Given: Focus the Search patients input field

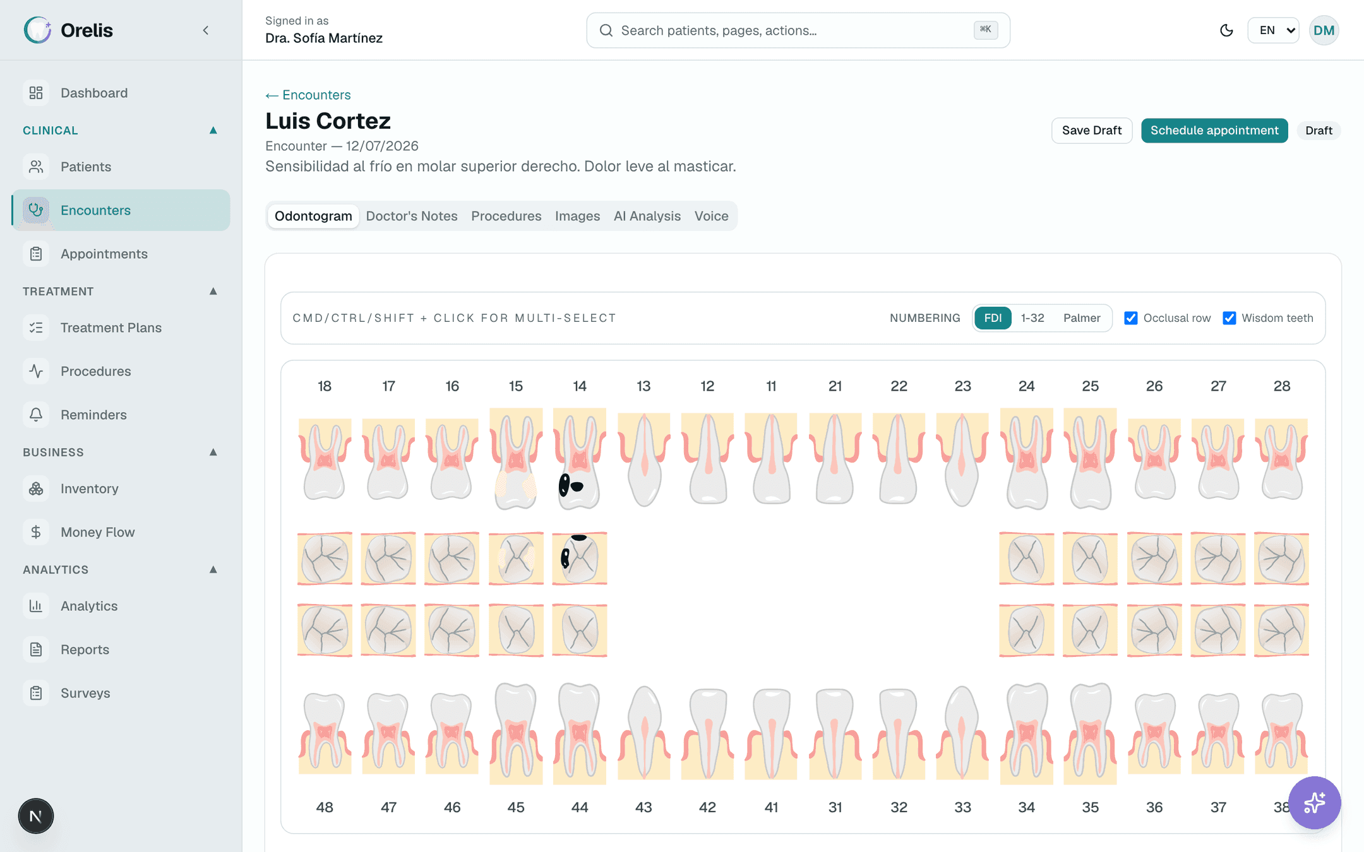Looking at the screenshot, I should (x=798, y=30).
